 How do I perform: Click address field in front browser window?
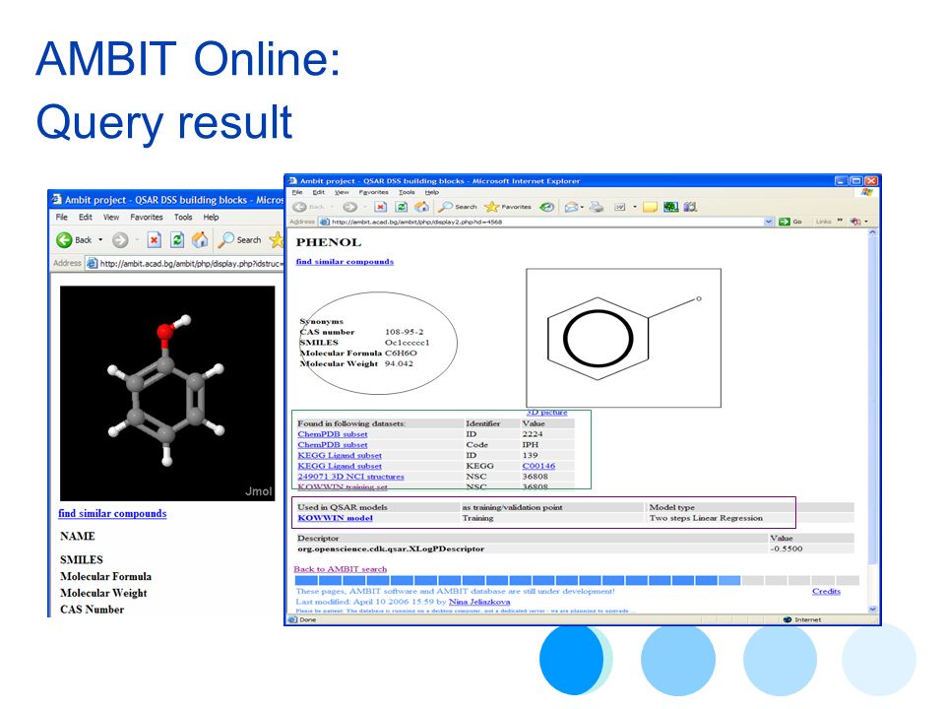(x=545, y=222)
